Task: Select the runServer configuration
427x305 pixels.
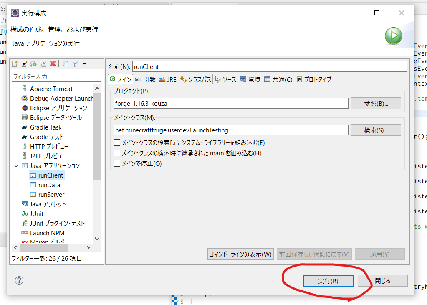Action: click(48, 195)
